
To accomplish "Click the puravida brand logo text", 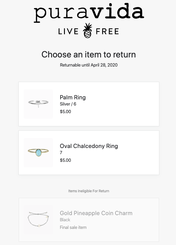I will tap(89, 13).
